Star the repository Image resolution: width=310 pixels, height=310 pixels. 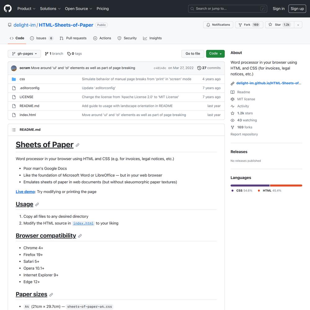coord(280,25)
